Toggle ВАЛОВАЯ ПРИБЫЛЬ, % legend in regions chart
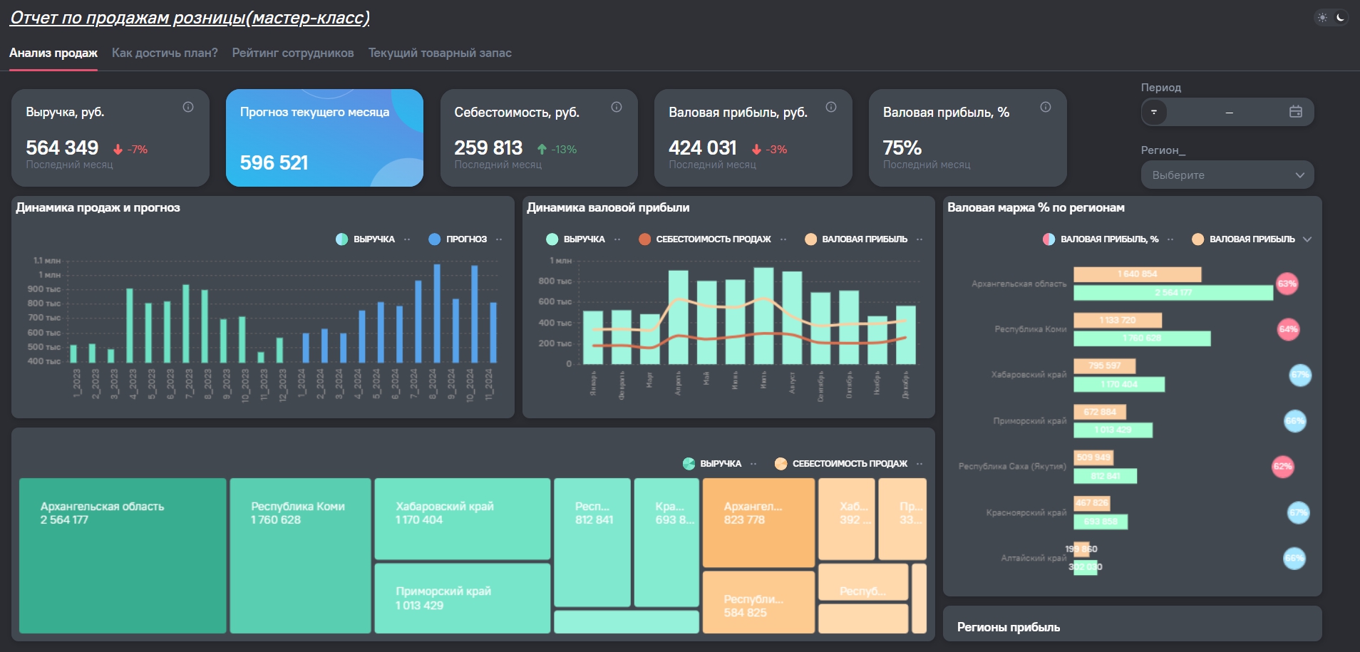This screenshot has height=652, width=1360. pos(1101,239)
